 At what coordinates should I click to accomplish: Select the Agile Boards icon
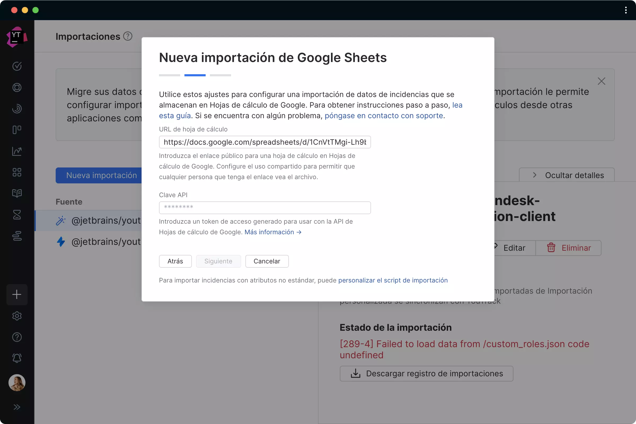[17, 130]
